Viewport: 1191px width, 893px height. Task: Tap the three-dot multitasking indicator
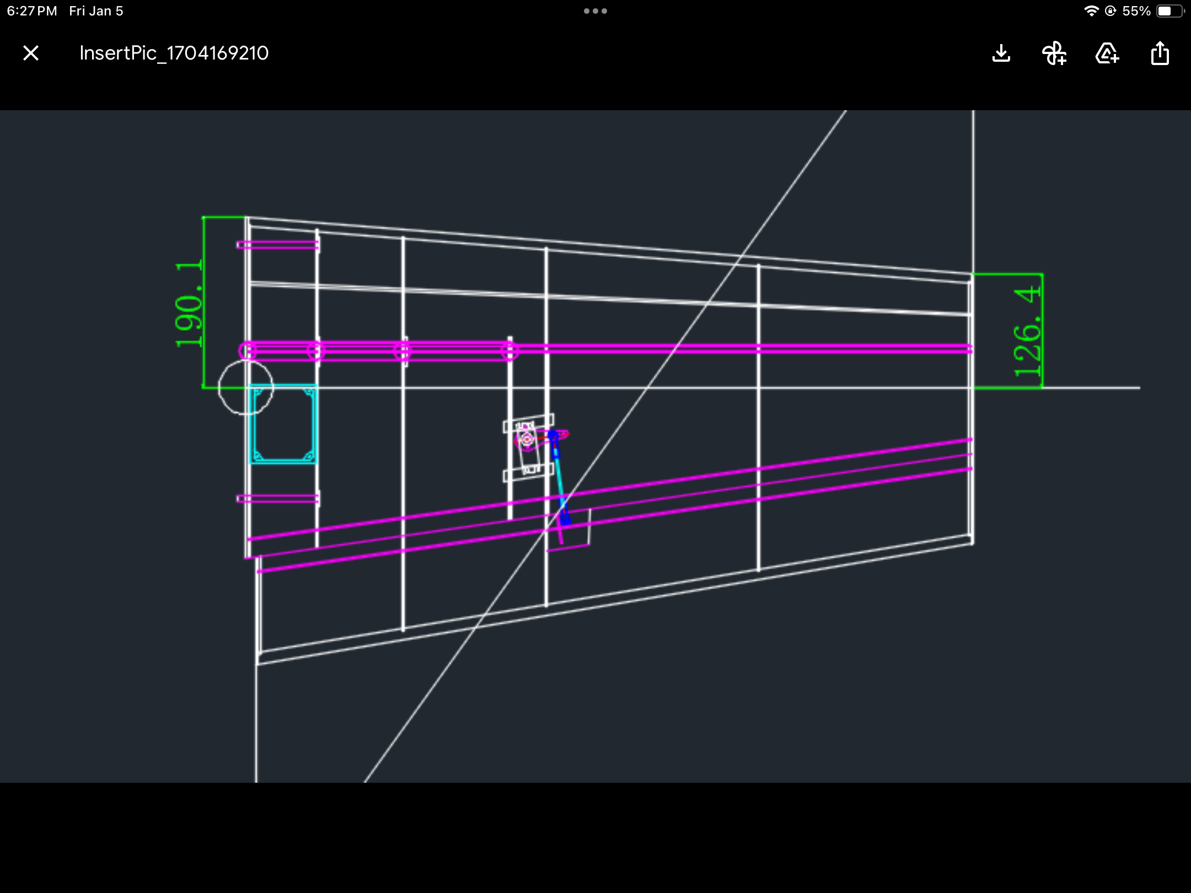(x=595, y=11)
